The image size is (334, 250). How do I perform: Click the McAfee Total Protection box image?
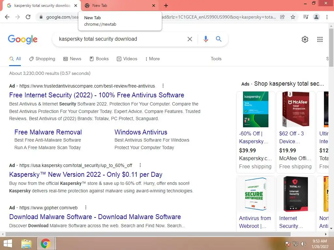(x=296, y=109)
